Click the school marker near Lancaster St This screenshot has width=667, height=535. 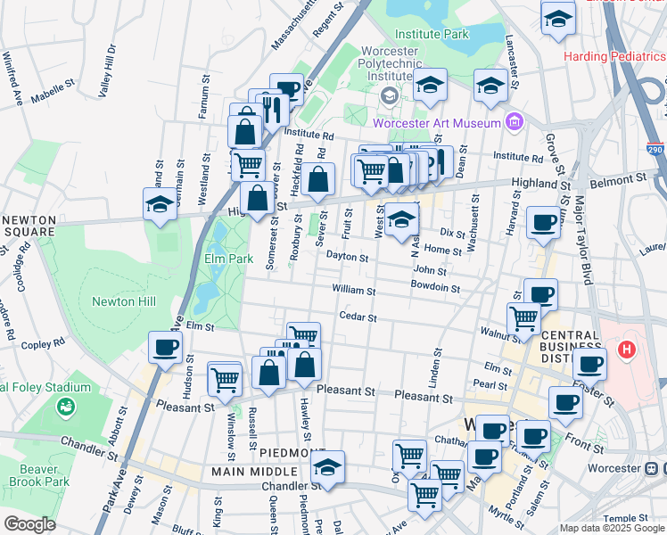click(490, 88)
